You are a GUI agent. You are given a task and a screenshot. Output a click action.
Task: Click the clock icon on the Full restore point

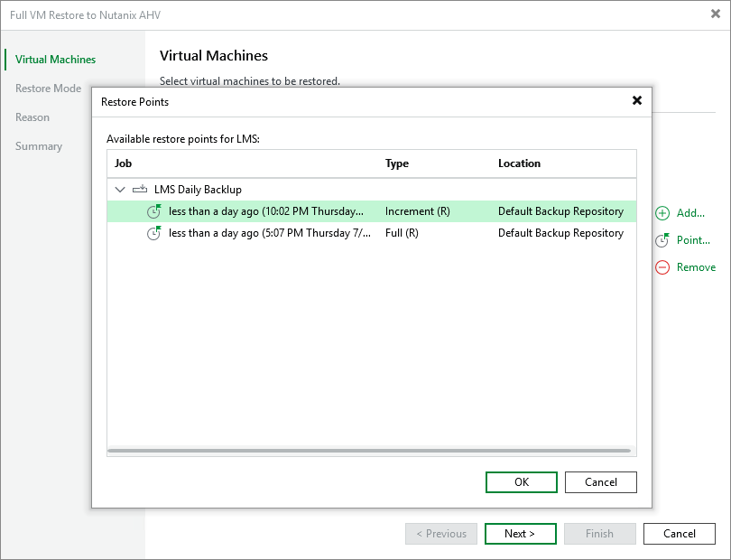(x=154, y=233)
